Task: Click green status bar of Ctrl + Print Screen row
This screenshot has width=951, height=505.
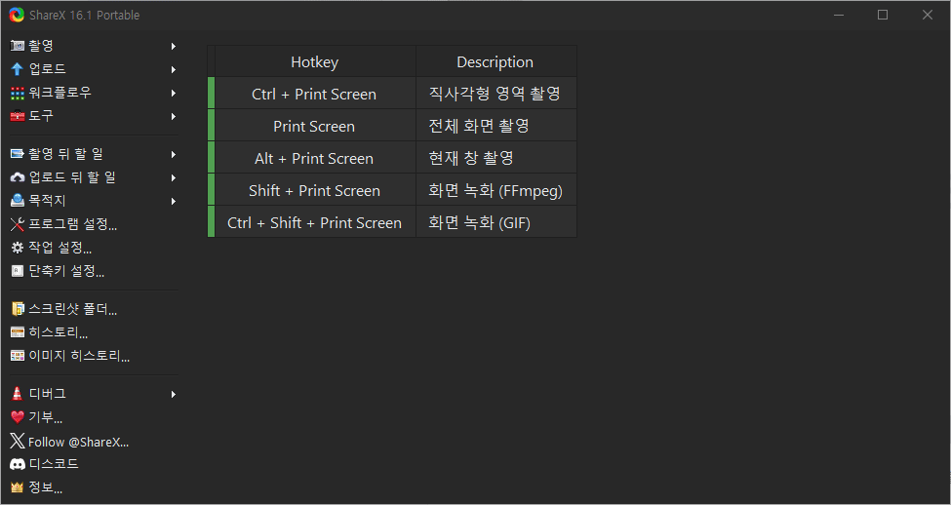Action: click(x=211, y=94)
